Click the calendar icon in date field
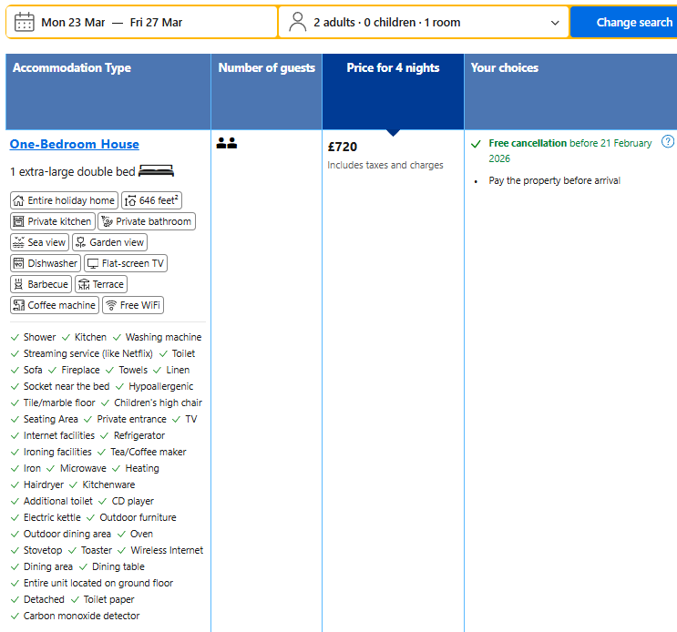Viewport: 677px width, 632px height. (25, 22)
